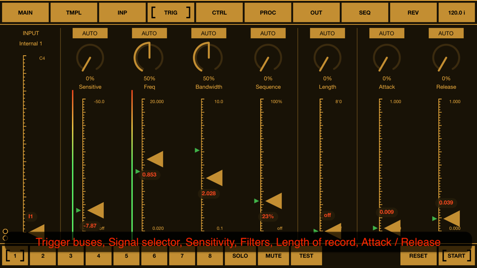Click the I1 input value label
The width and height of the screenshot is (477, 268).
pos(31,217)
